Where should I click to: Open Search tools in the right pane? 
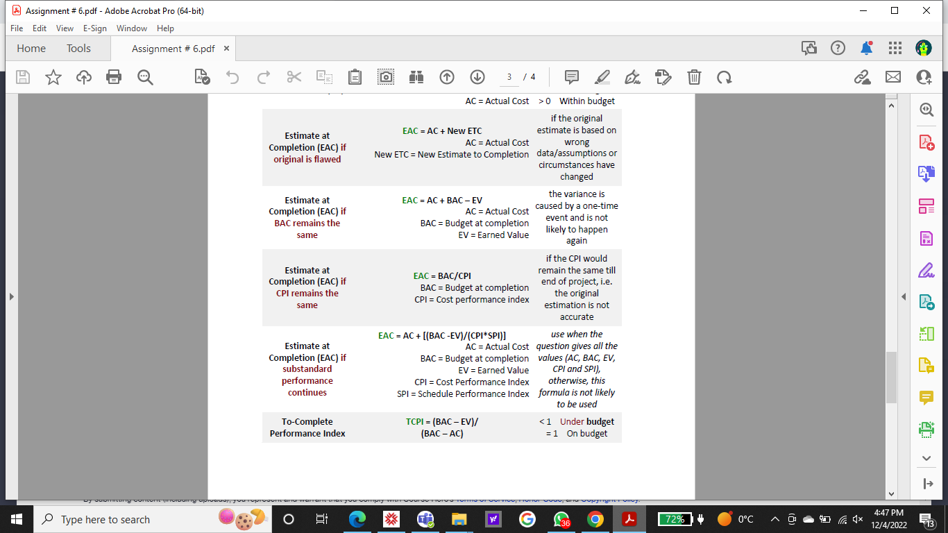click(926, 110)
